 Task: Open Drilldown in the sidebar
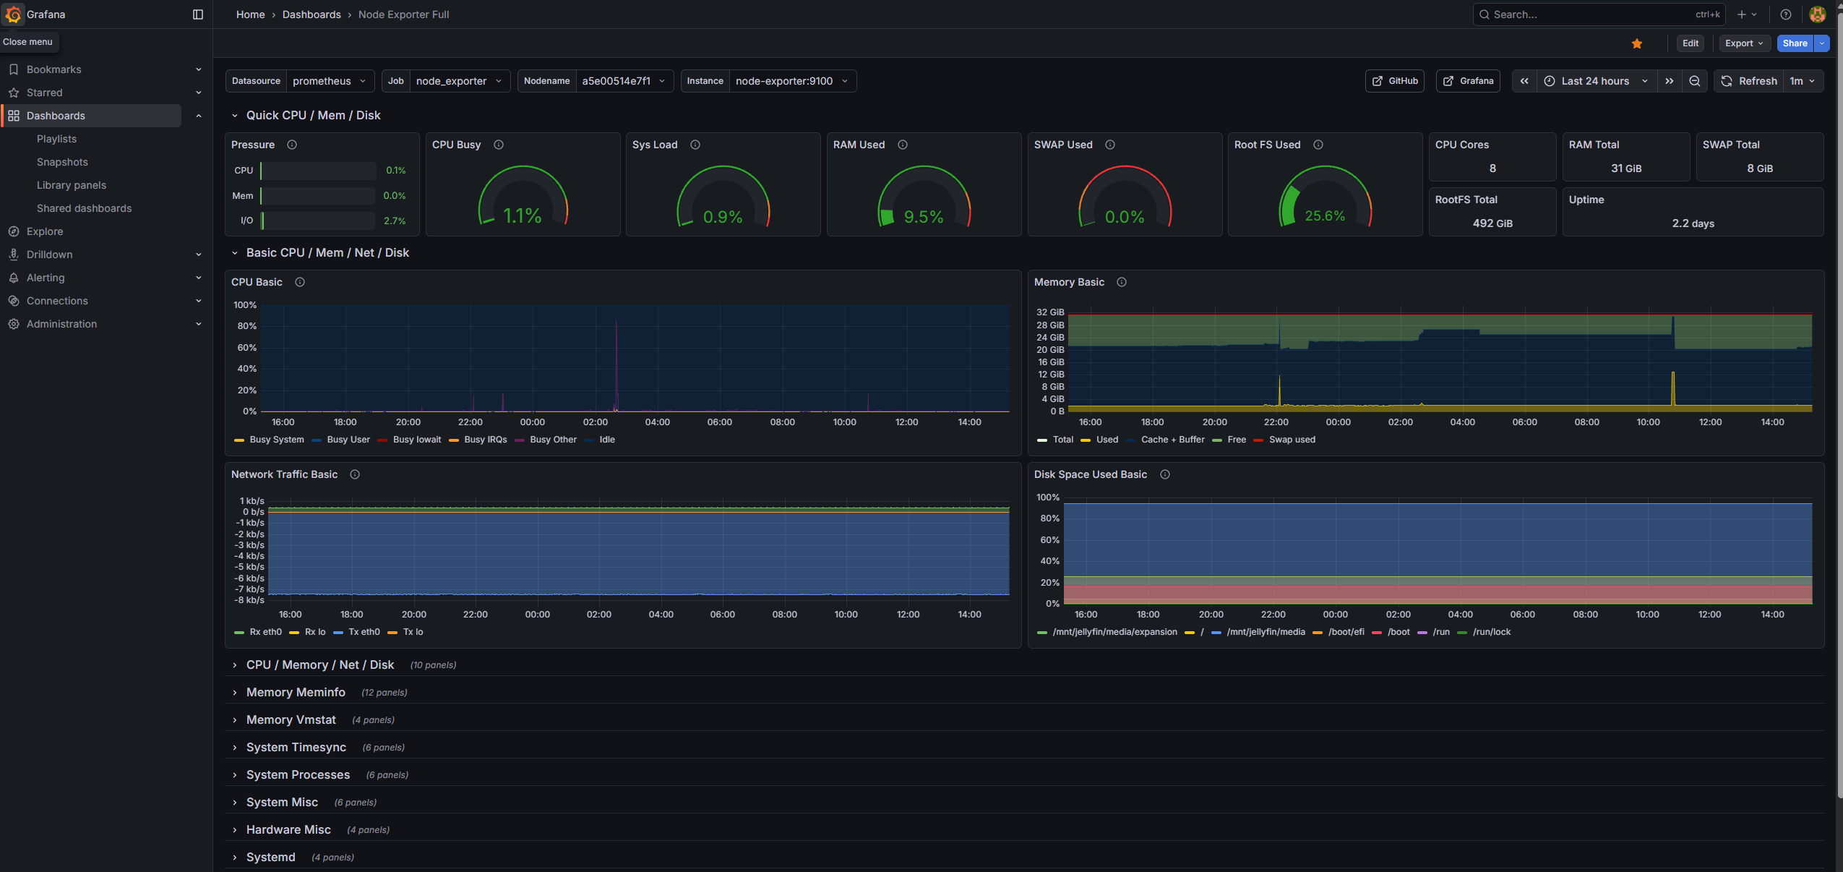coord(49,255)
